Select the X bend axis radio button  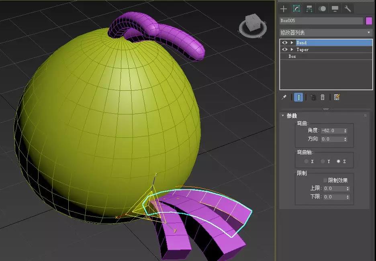(x=306, y=161)
